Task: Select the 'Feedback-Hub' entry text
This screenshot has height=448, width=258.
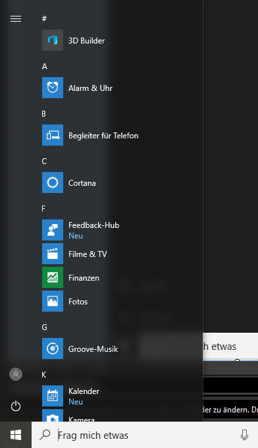Action: pyautogui.click(x=93, y=225)
